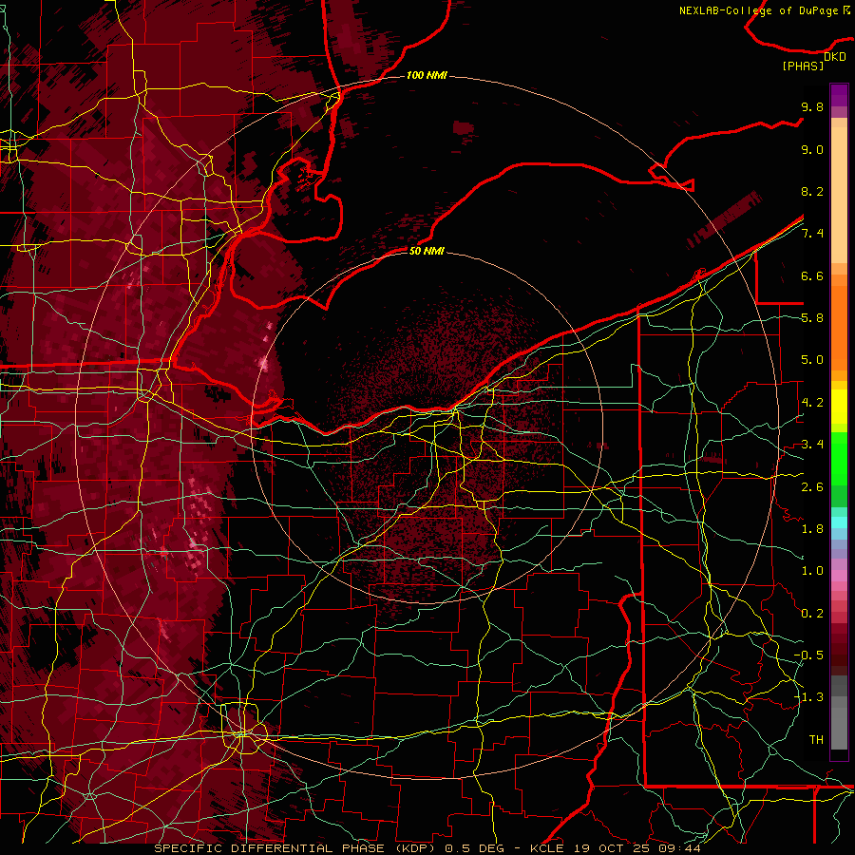Pick the yellow band on the color scale

[x=839, y=407]
